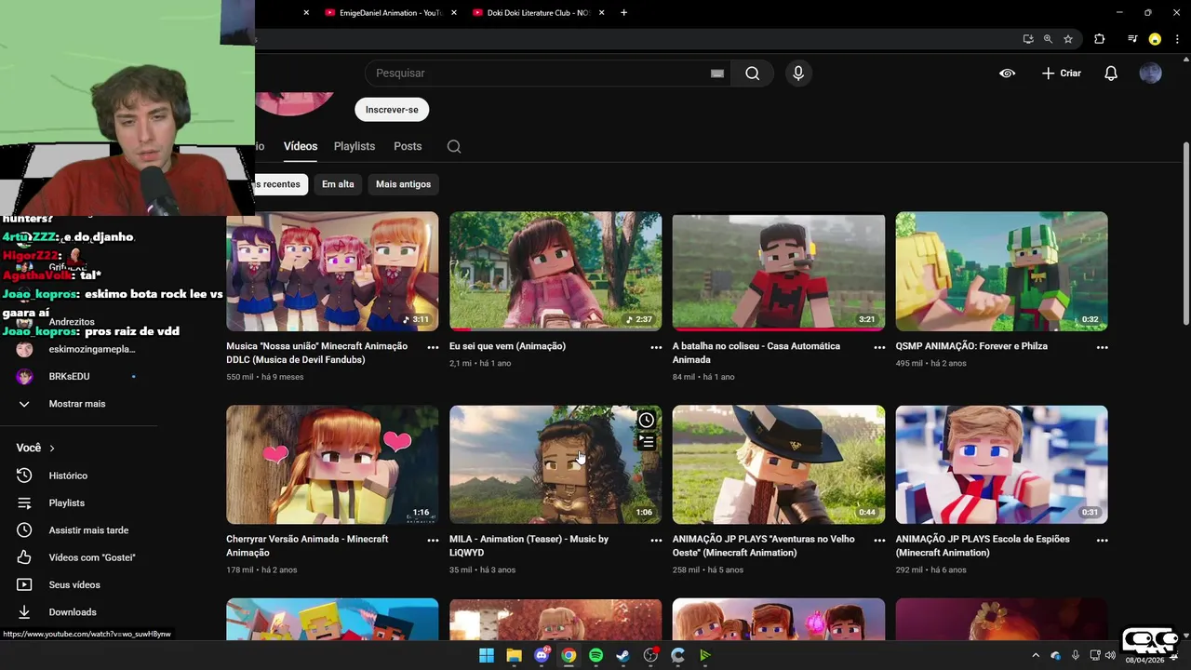
Task: Select the Mais recentes filter chip
Action: tap(279, 184)
